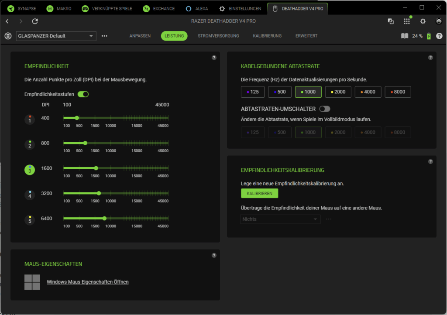Click the 1600 DPI value of stage 3

(46, 168)
